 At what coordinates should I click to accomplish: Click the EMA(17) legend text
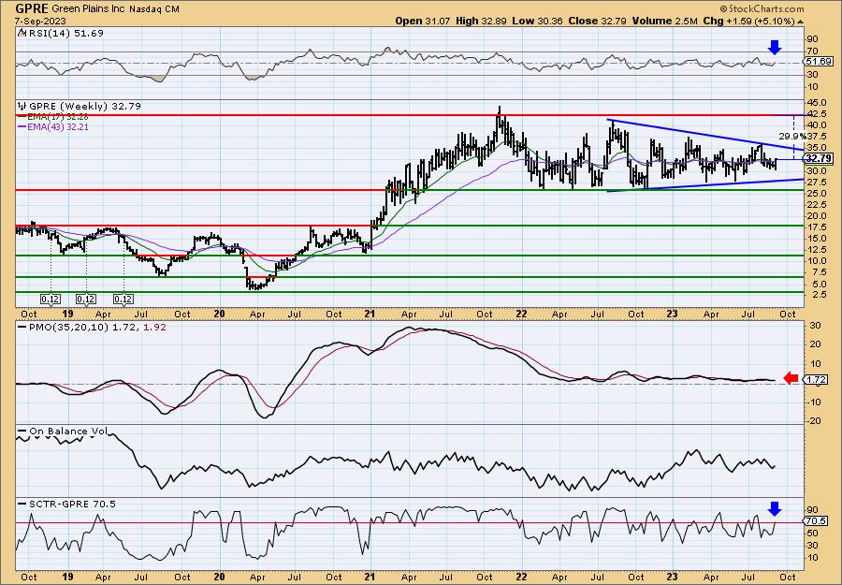click(58, 117)
